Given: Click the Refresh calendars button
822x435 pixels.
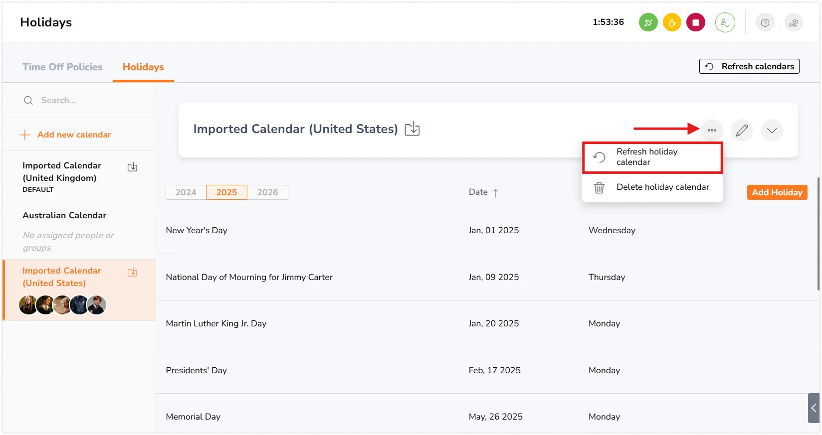Looking at the screenshot, I should click(x=749, y=66).
